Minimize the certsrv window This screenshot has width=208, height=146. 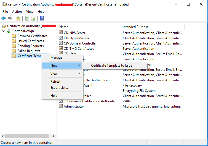[176, 4]
